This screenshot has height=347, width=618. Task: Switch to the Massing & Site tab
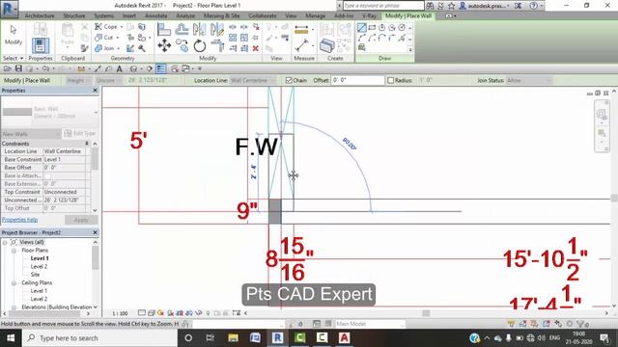[221, 15]
